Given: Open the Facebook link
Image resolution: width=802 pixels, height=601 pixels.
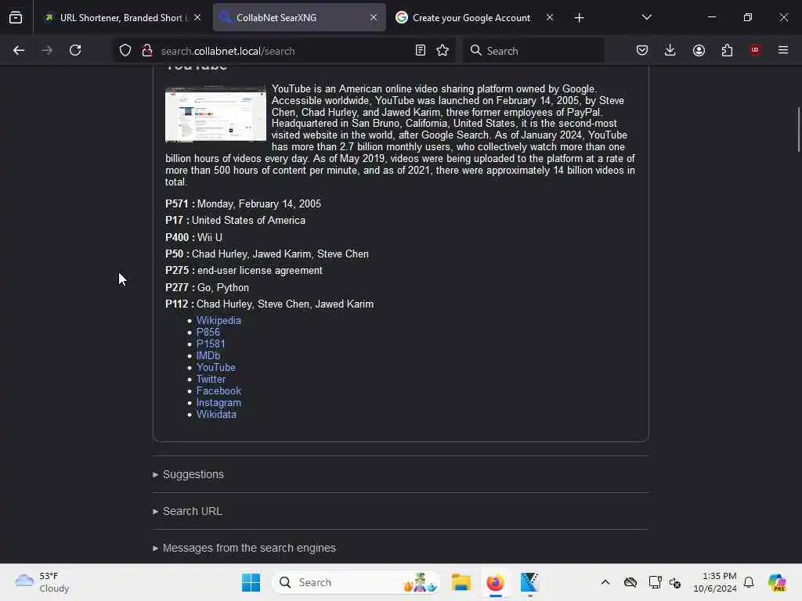Looking at the screenshot, I should [219, 391].
